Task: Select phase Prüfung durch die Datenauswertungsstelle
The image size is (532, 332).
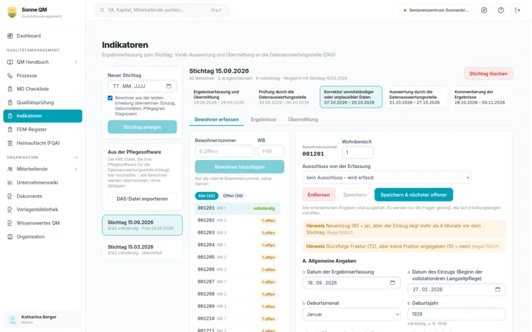Action: point(286,97)
